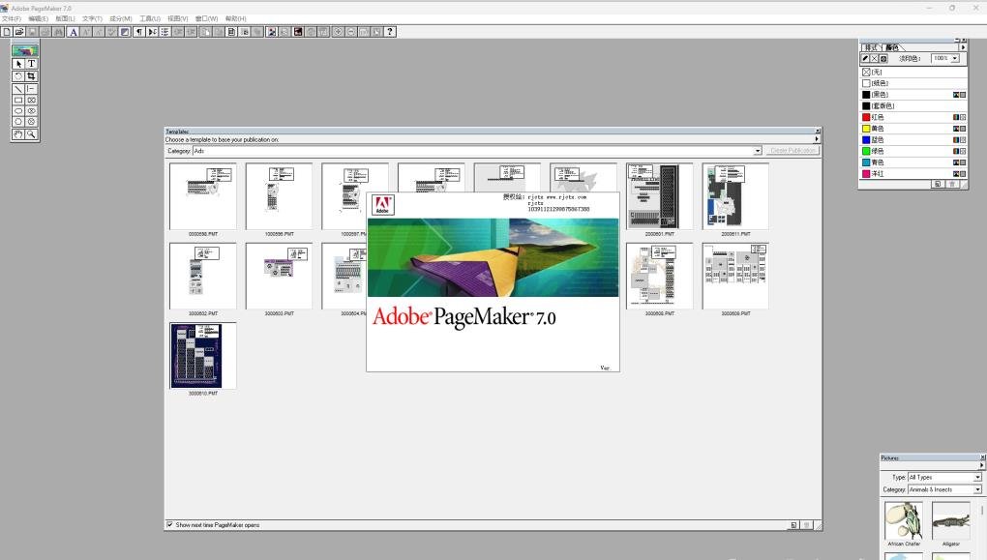Open the Colors palette flyout menu arrow
Viewport: 987px width, 560px height.
[963, 47]
